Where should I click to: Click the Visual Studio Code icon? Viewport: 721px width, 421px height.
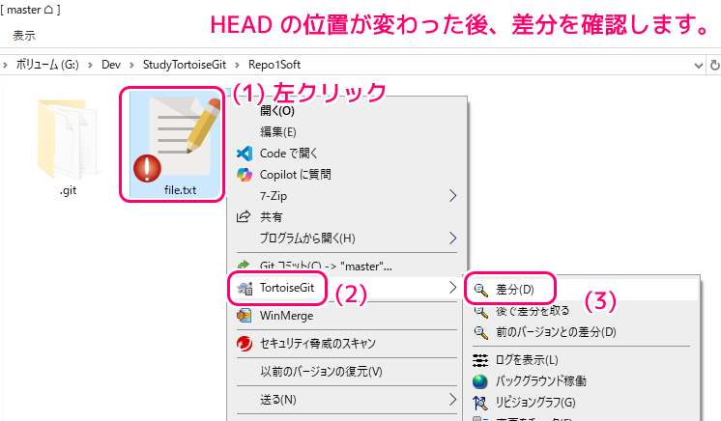[x=245, y=154]
